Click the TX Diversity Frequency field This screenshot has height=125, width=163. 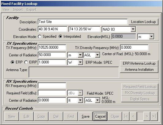134,47
